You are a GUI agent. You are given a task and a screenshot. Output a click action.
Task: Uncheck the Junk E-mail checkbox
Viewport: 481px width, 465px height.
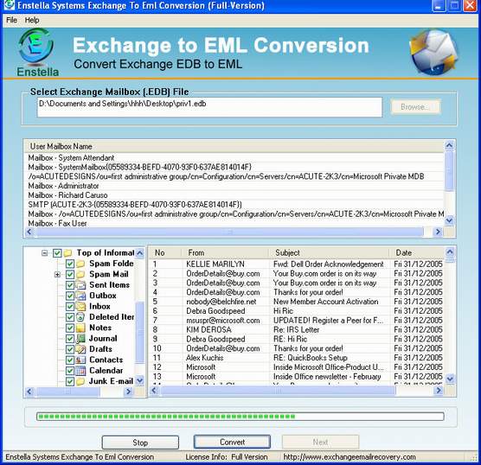[70, 381]
